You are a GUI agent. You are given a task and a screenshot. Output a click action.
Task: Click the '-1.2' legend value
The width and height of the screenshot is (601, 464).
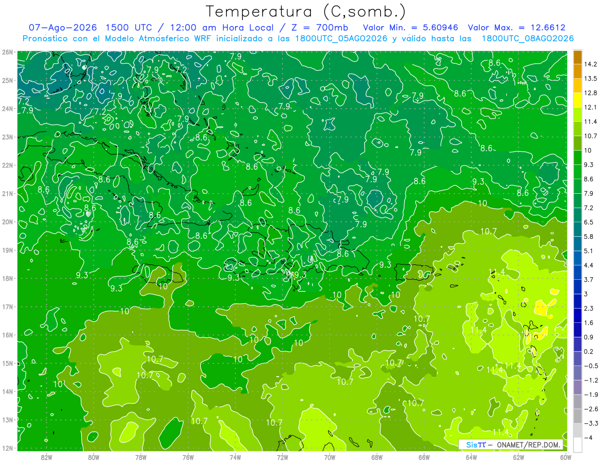[x=590, y=380]
